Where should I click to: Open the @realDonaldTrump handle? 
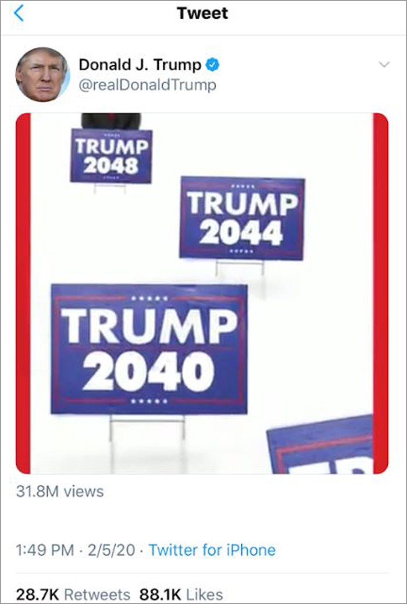coord(147,85)
